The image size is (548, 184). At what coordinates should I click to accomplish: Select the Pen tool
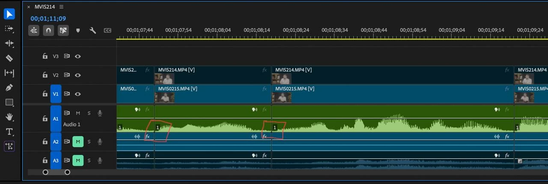(9, 88)
